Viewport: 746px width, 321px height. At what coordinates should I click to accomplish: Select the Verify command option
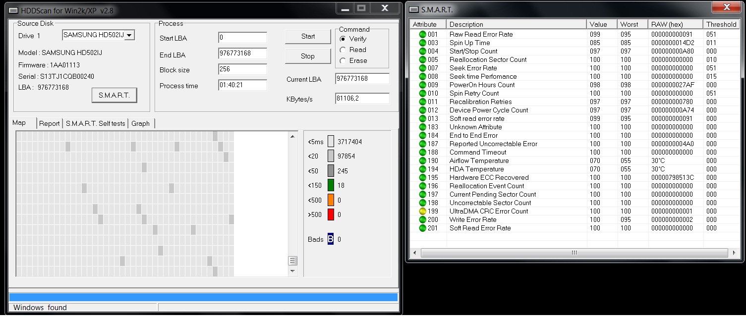click(343, 39)
